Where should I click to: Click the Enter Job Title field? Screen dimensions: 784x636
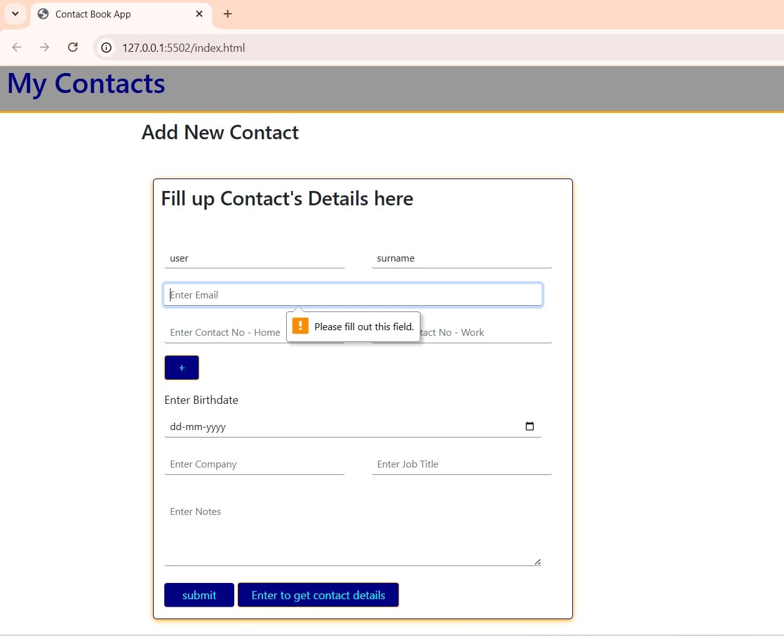tap(461, 464)
